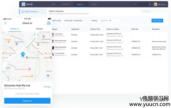Click 'Get the contract done' description
The height and width of the screenshot is (108, 171).
(x=159, y=41)
